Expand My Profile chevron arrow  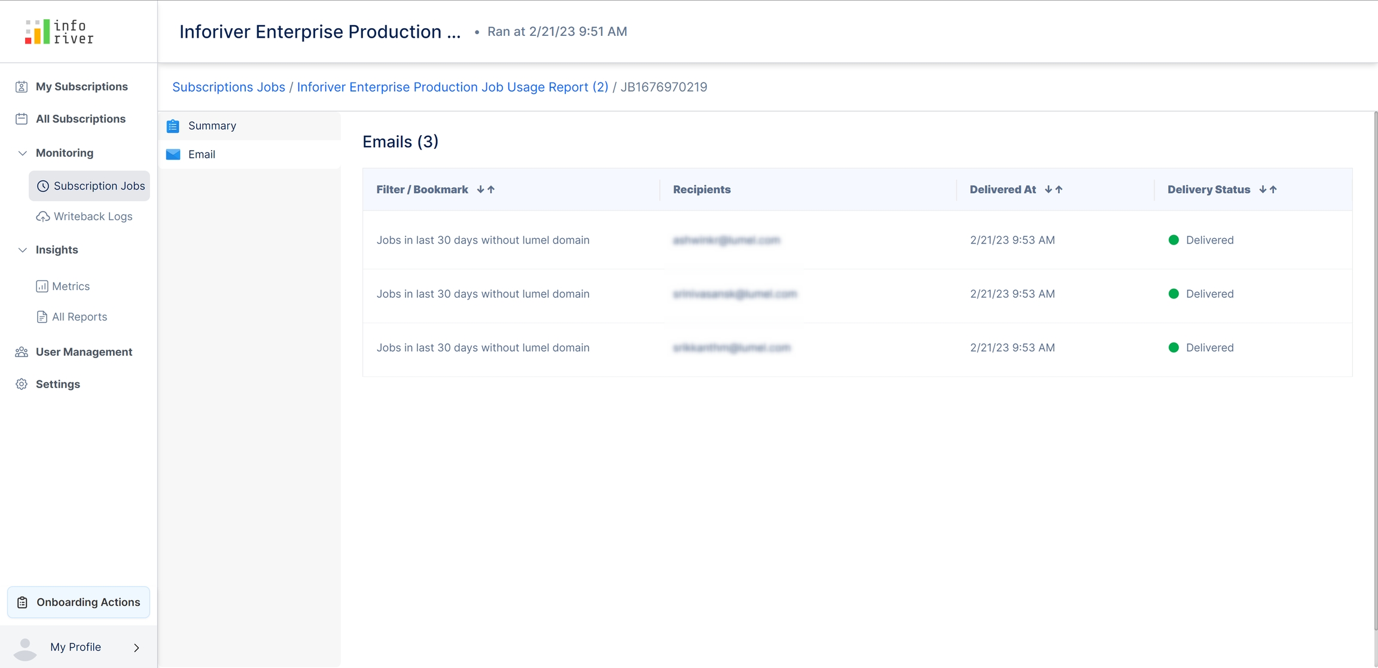[x=136, y=648]
